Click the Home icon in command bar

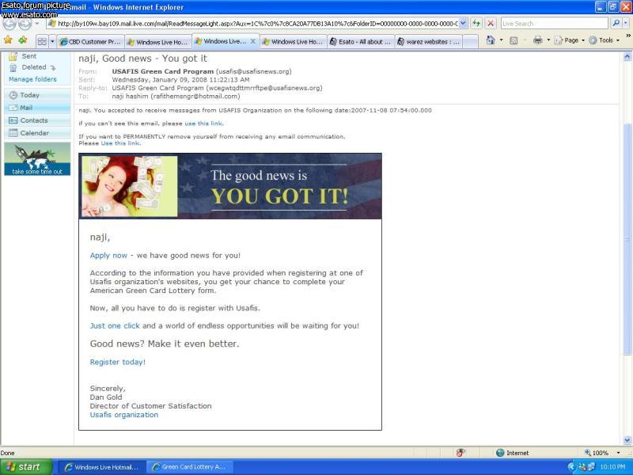click(491, 40)
